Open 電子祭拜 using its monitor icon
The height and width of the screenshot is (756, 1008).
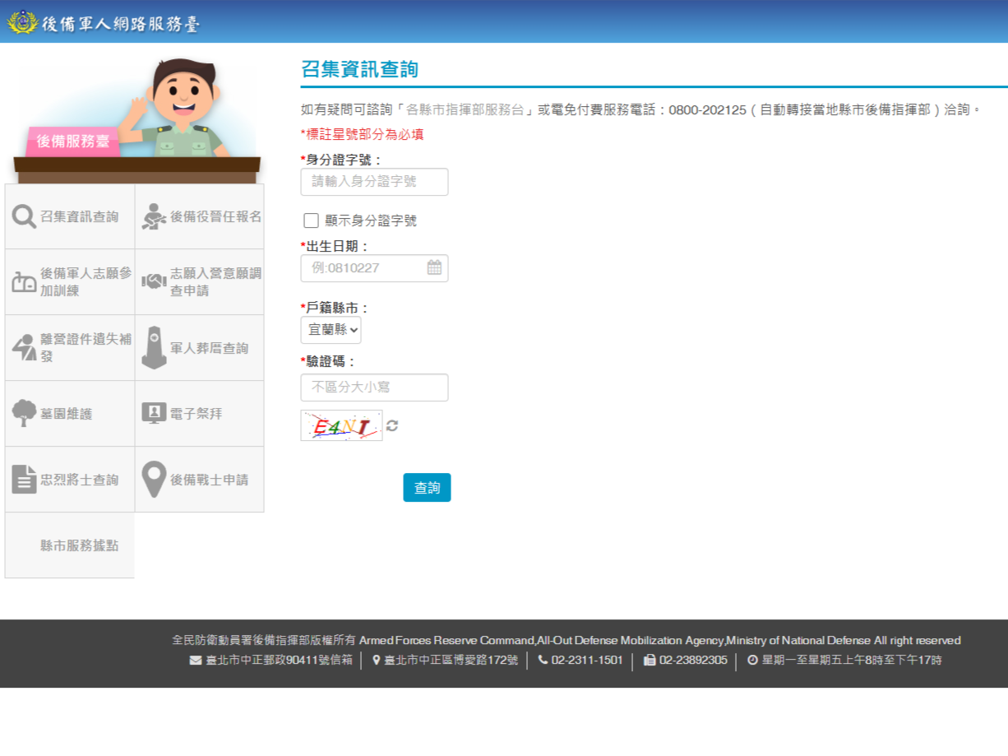coord(153,412)
